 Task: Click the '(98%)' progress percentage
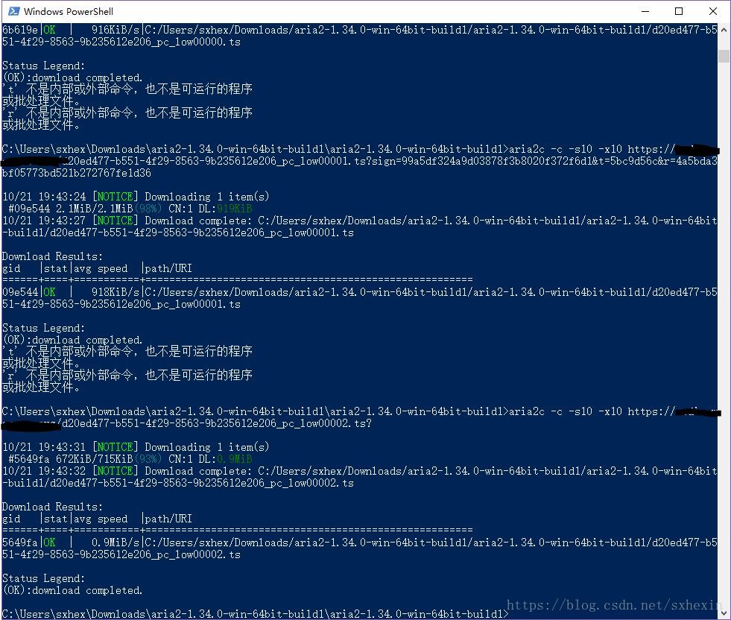[x=148, y=209]
